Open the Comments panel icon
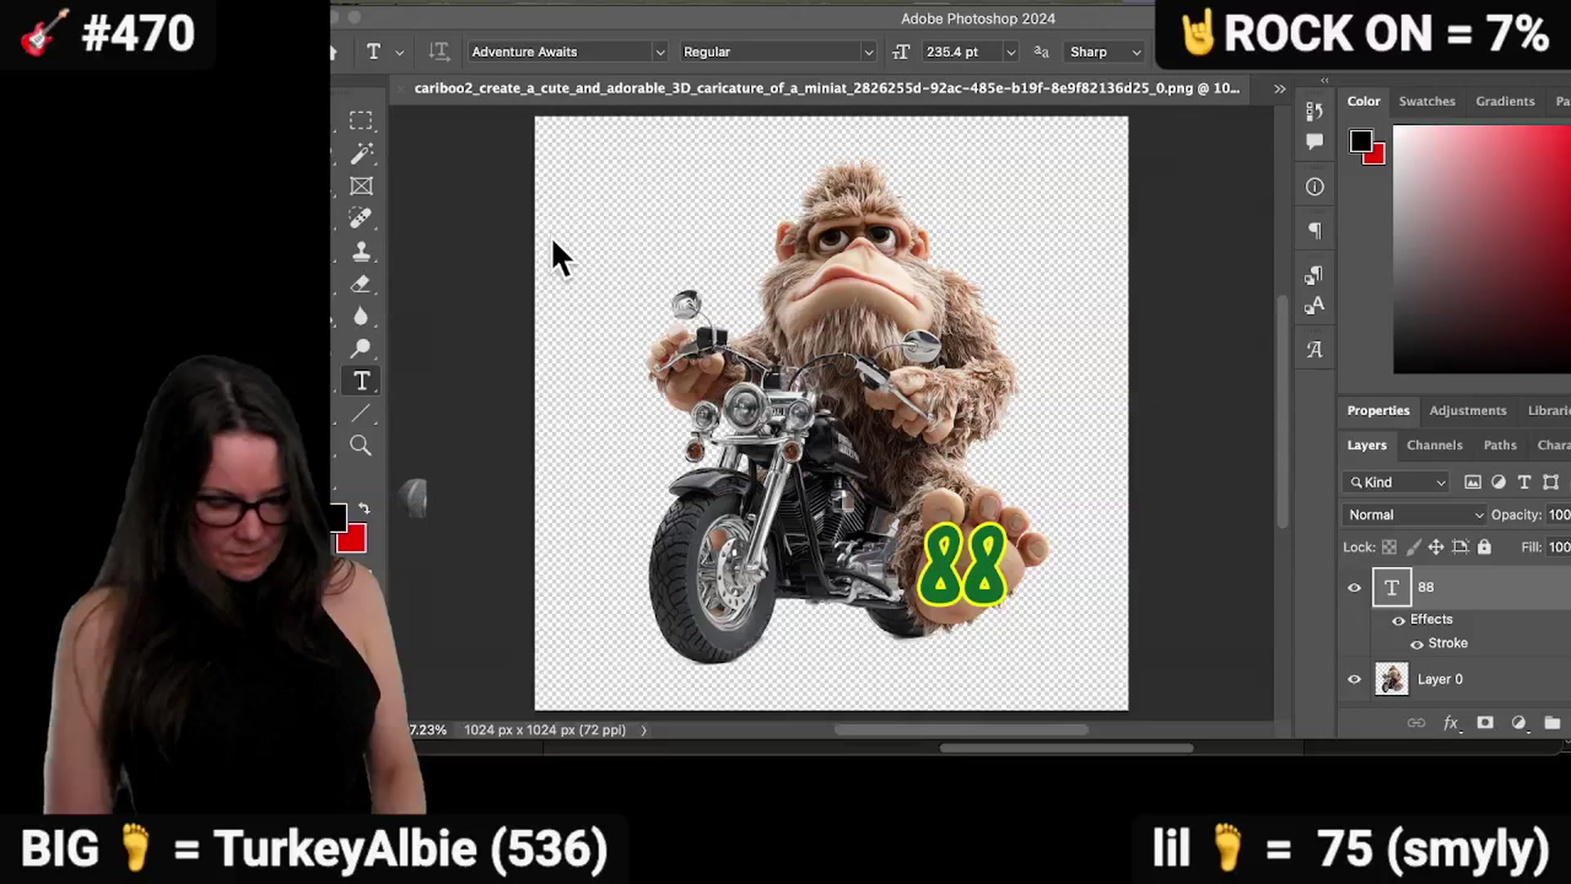Screen dimensions: 1571x884 point(1315,142)
